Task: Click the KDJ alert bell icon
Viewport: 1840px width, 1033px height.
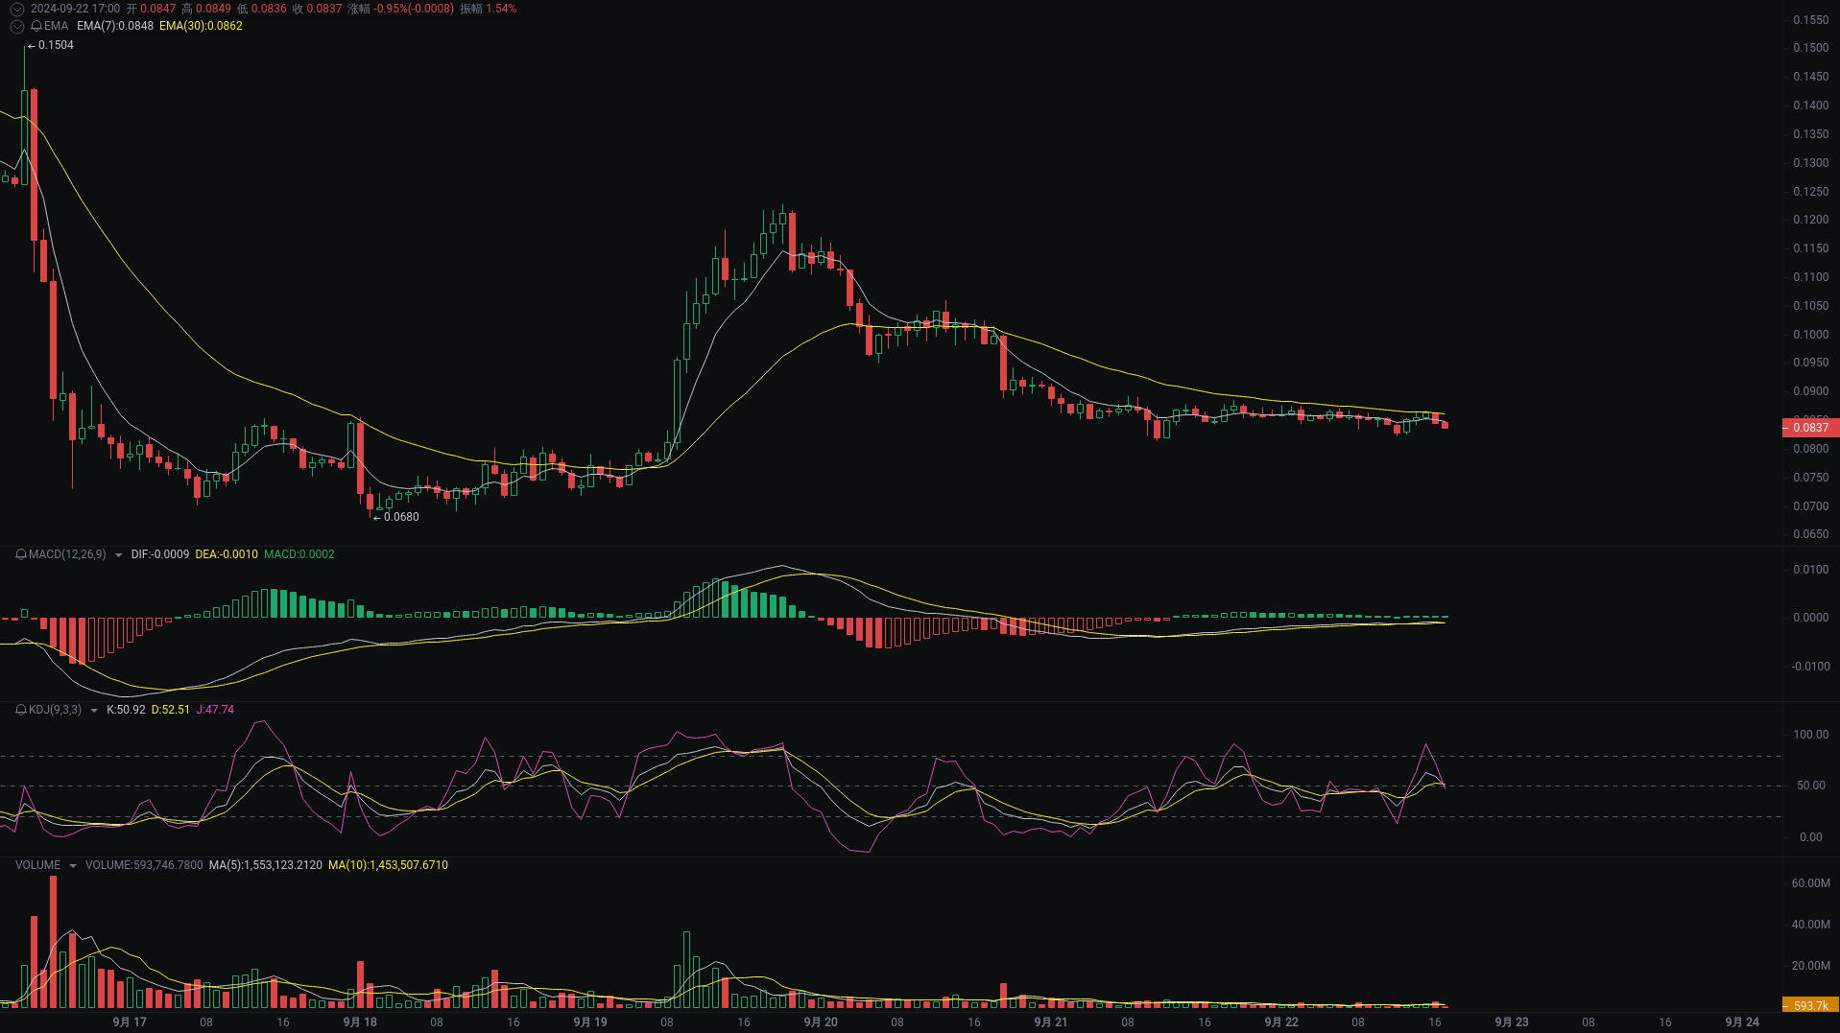Action: tap(21, 710)
